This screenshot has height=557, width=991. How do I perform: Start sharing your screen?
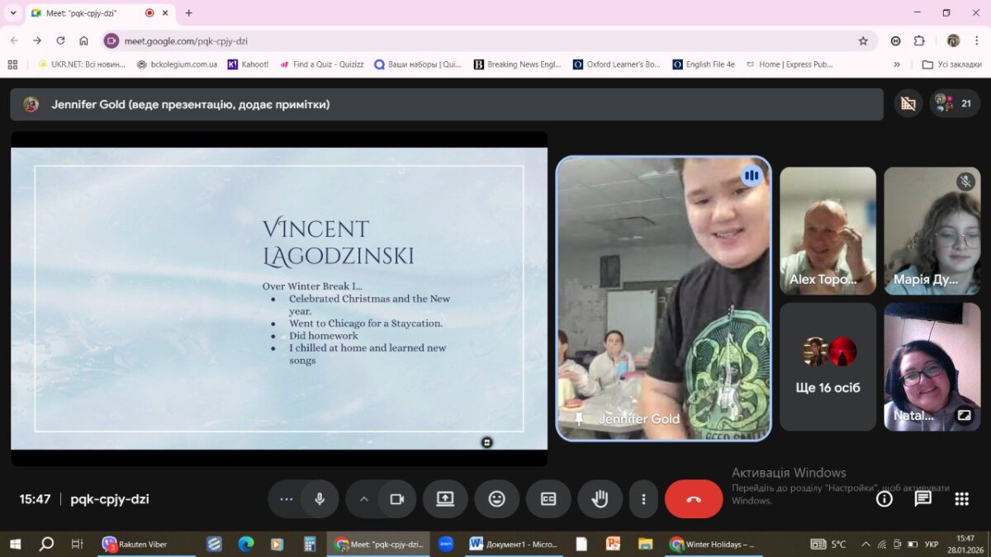445,499
